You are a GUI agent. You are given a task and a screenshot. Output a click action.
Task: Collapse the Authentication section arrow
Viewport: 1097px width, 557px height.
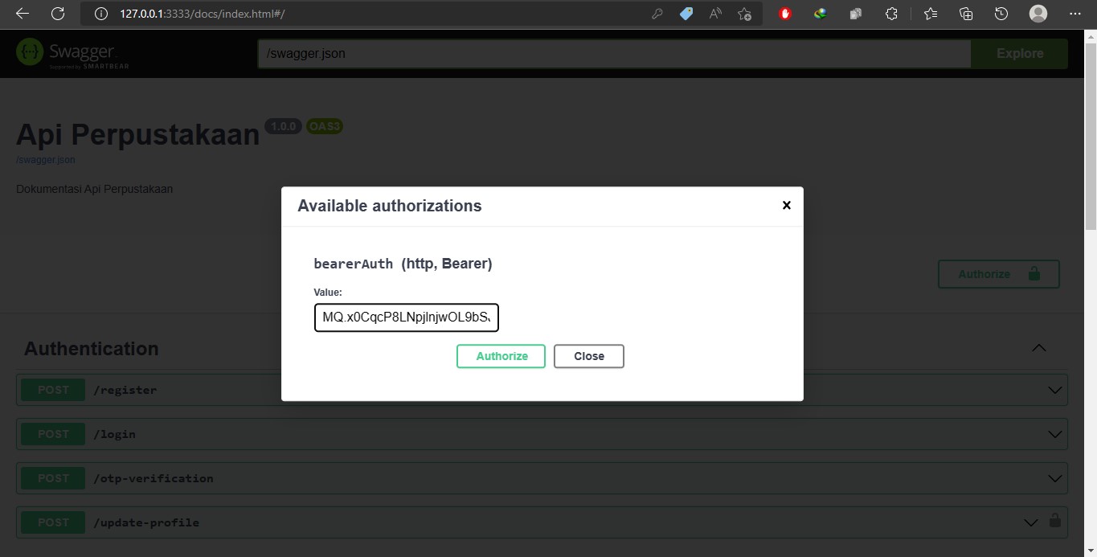(1038, 348)
